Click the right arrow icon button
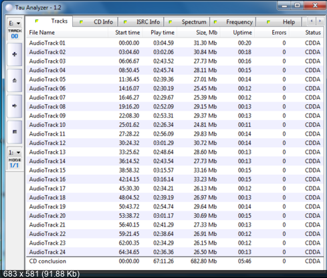 [15, 106]
